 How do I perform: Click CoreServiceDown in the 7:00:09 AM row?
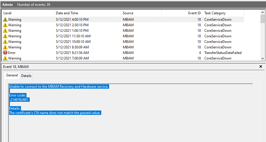point(218,58)
